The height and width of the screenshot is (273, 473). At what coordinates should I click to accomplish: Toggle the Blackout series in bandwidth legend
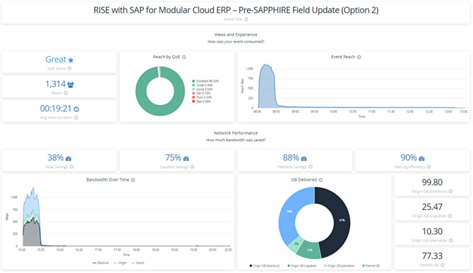tap(101, 263)
